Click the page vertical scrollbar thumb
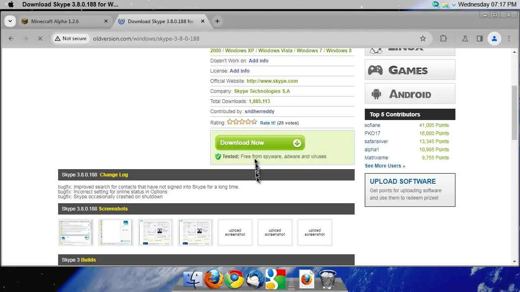Screen dimensions: 520x292 click(x=515, y=113)
